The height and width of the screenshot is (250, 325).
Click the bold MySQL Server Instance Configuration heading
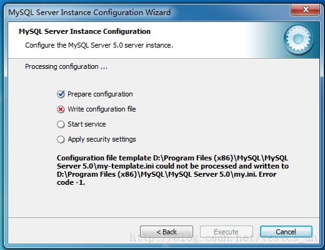[84, 31]
